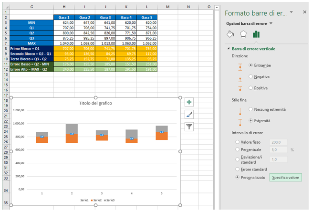Viewport: 312px width, 212px height.
Task: Click the Specifica valore button
Action: pyautogui.click(x=286, y=177)
